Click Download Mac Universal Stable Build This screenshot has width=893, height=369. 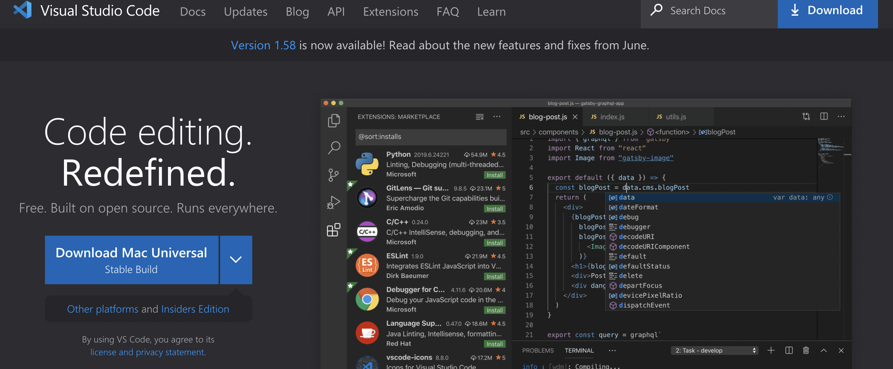(x=131, y=260)
